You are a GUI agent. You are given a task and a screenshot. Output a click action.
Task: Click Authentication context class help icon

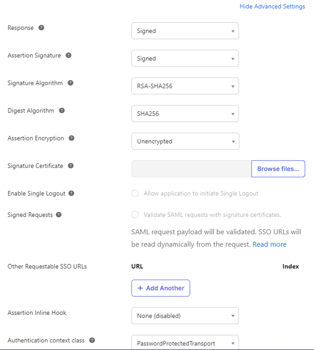tap(92, 340)
